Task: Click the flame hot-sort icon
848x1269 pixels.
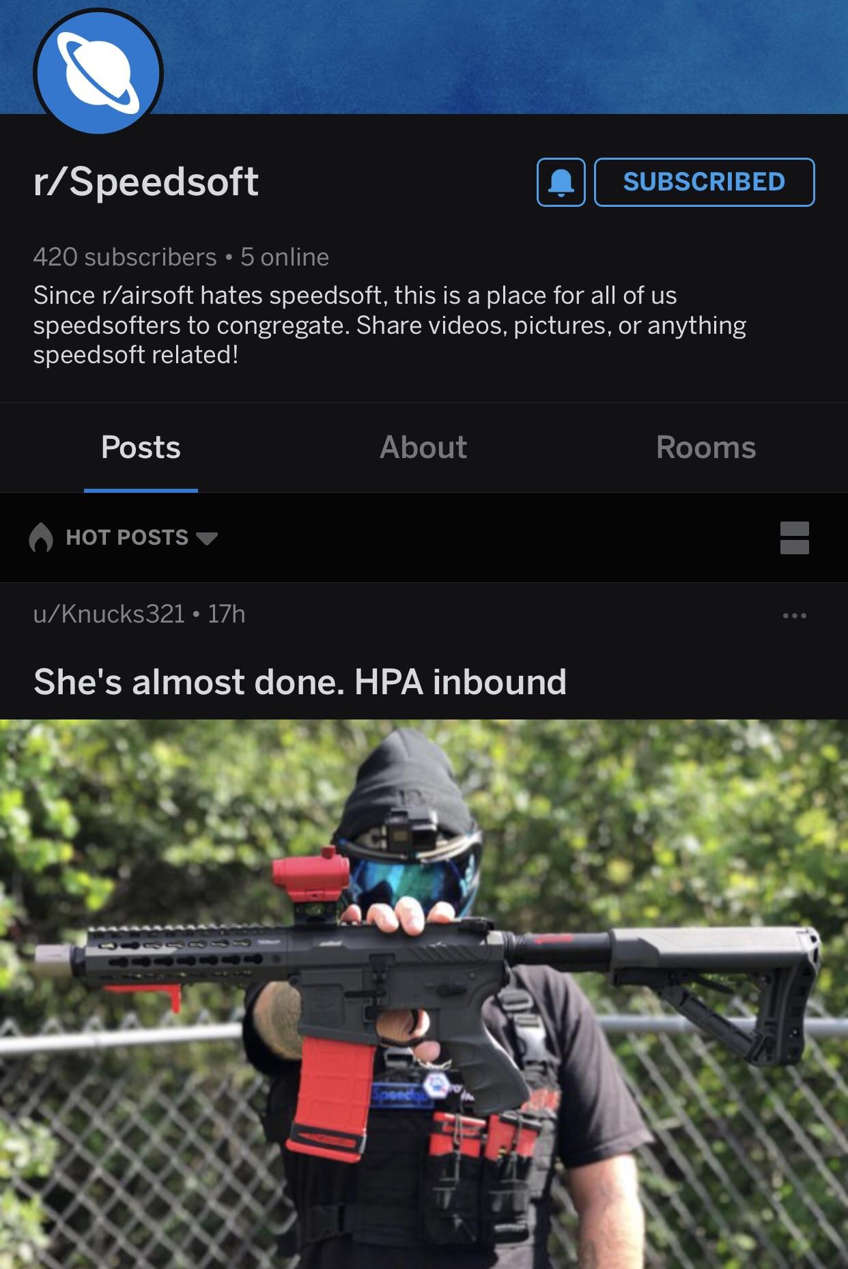Action: tap(41, 537)
